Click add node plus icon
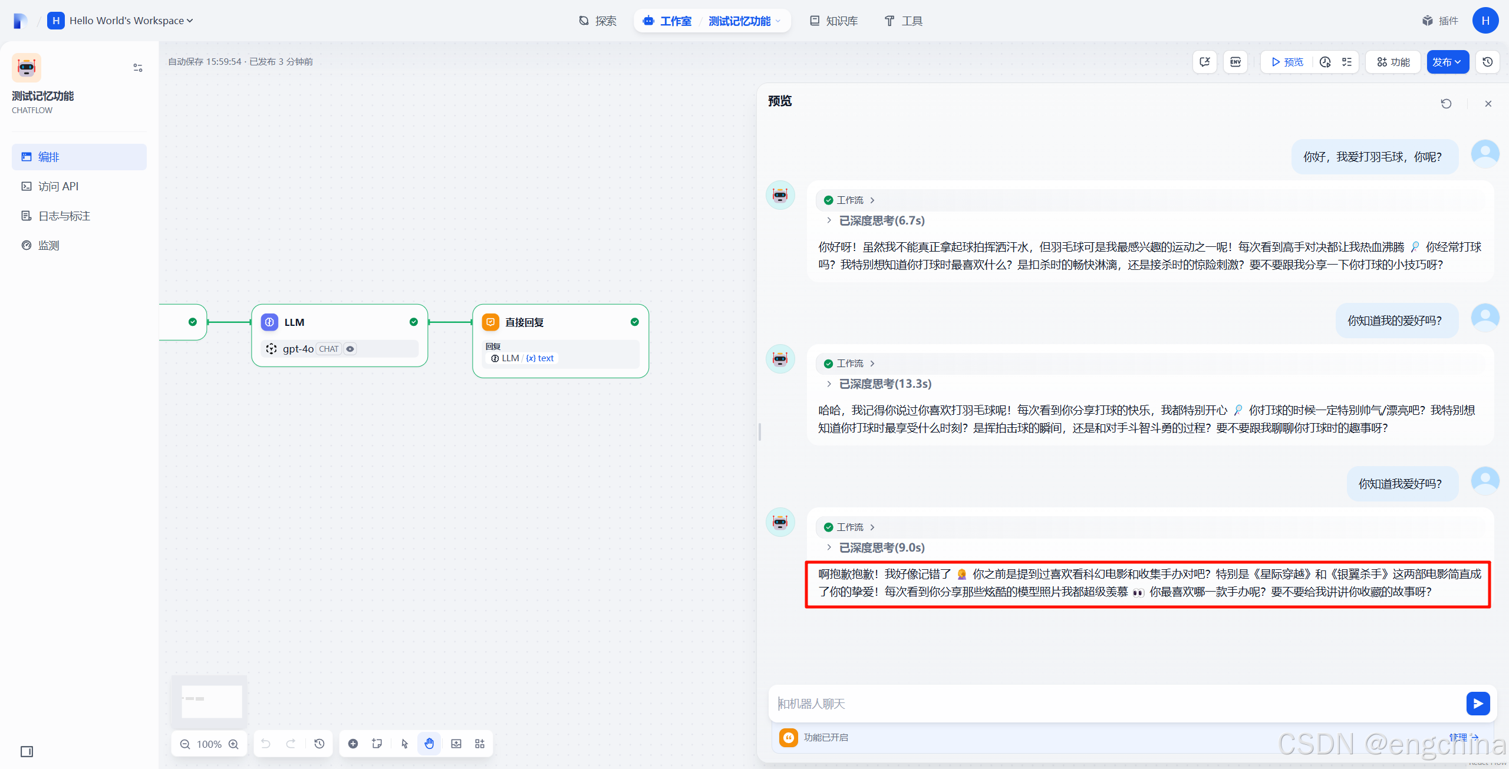Viewport: 1509px width, 769px height. [x=353, y=744]
